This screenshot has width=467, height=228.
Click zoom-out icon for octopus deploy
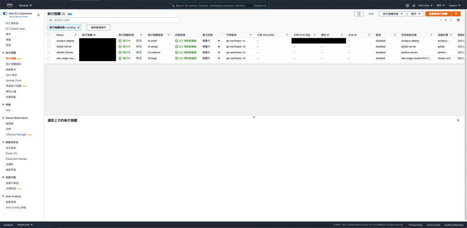[x=140, y=41]
